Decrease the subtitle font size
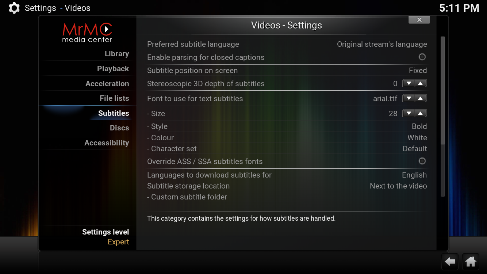 click(409, 114)
